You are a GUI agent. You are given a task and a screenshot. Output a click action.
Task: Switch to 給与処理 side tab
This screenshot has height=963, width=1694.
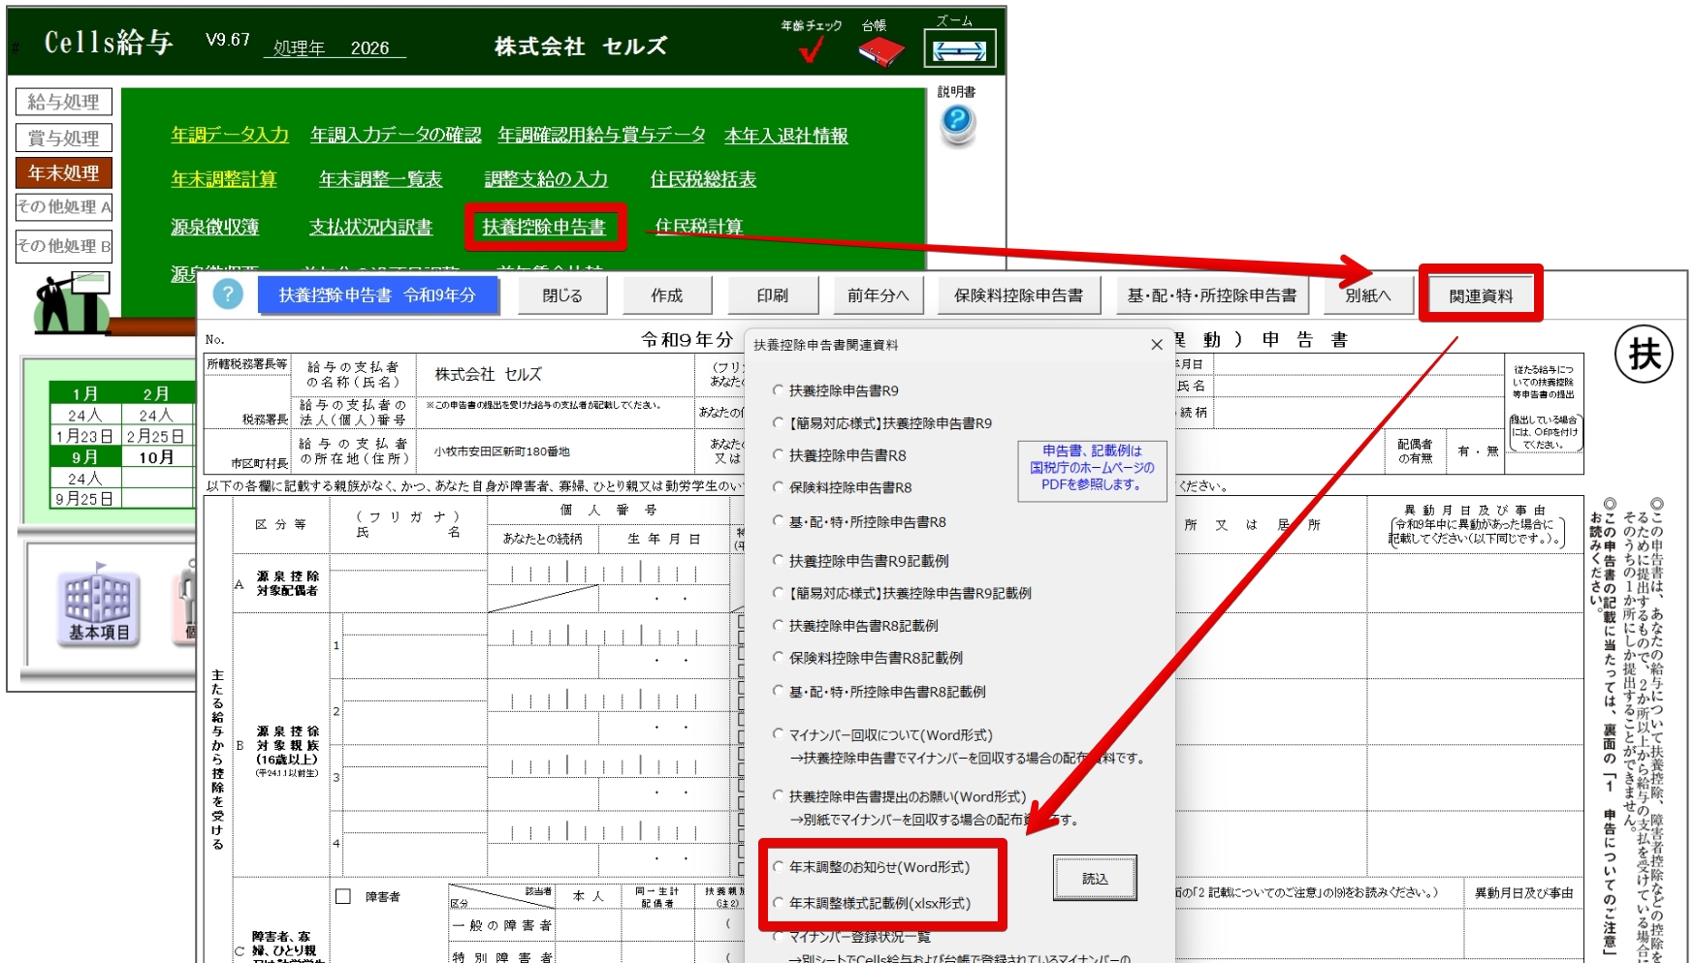pos(64,102)
